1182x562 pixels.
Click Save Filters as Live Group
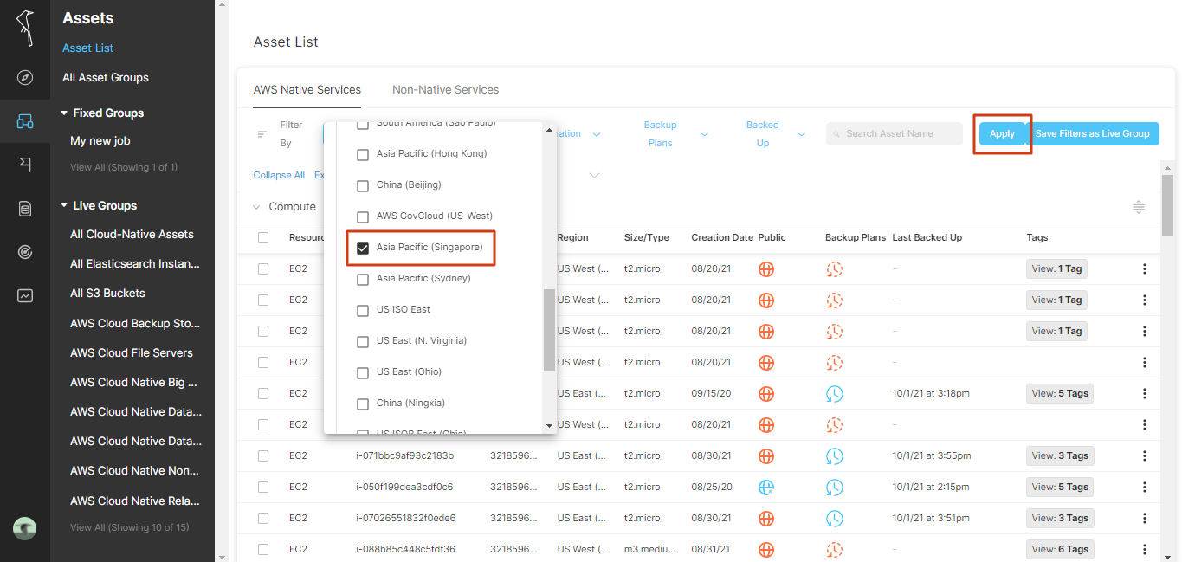point(1092,133)
